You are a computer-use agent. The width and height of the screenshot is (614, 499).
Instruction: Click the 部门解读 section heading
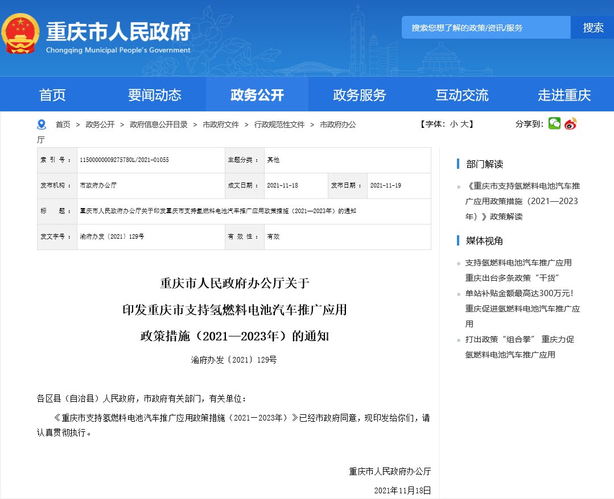pos(484,164)
